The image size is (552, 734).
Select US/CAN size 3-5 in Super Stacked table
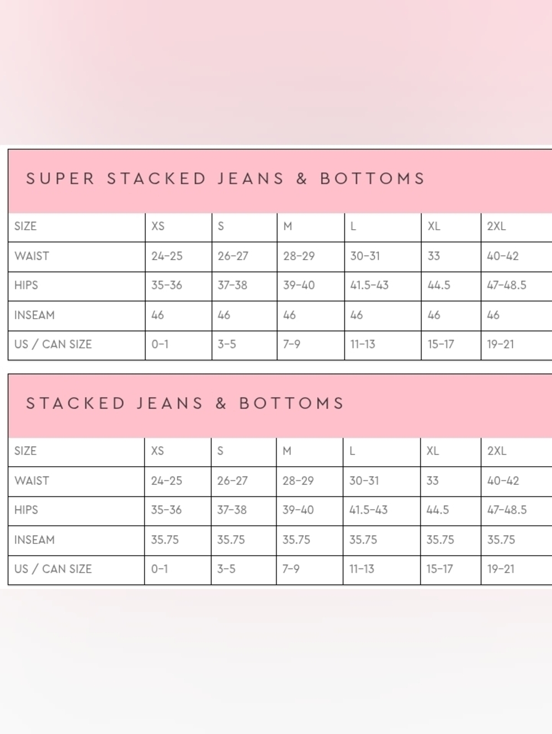(226, 345)
